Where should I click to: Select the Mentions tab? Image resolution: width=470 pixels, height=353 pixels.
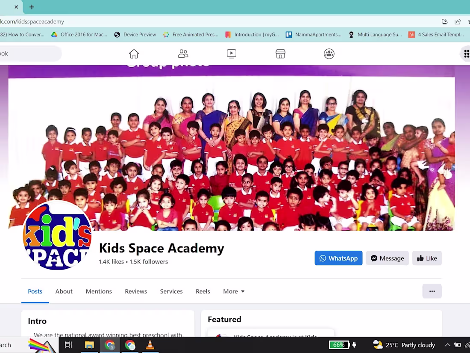[x=99, y=291]
